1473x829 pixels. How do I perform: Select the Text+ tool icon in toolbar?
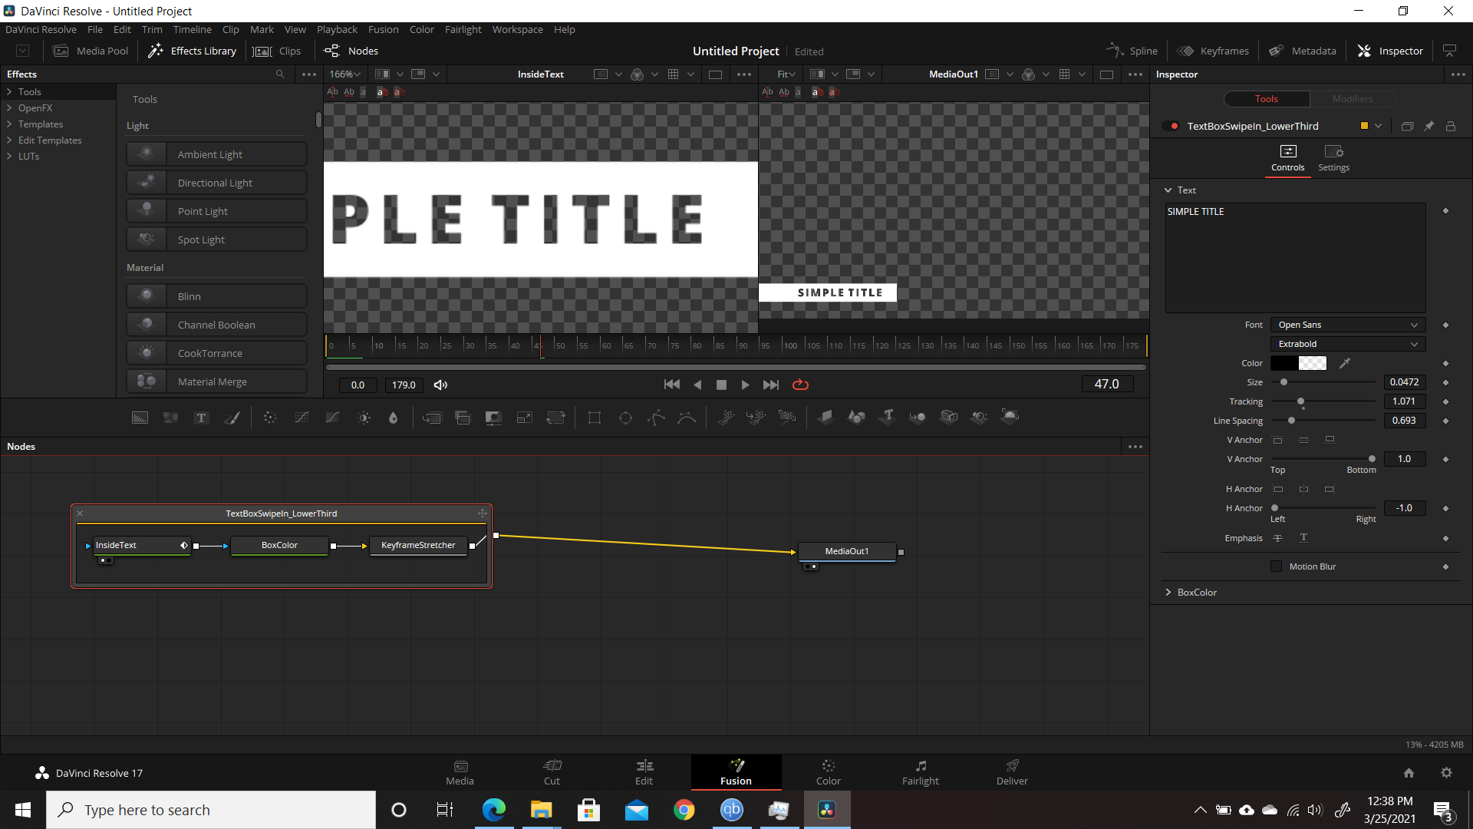(x=201, y=418)
